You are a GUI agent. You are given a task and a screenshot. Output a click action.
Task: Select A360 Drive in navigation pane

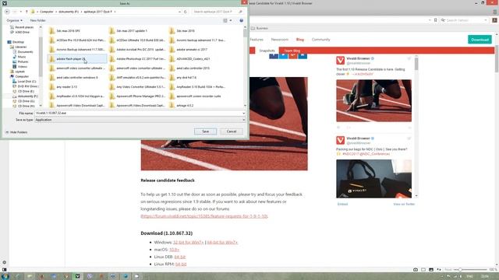click(22, 32)
